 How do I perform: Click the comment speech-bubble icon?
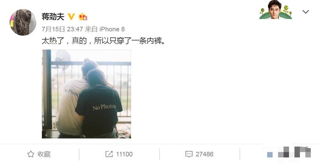click(189, 154)
